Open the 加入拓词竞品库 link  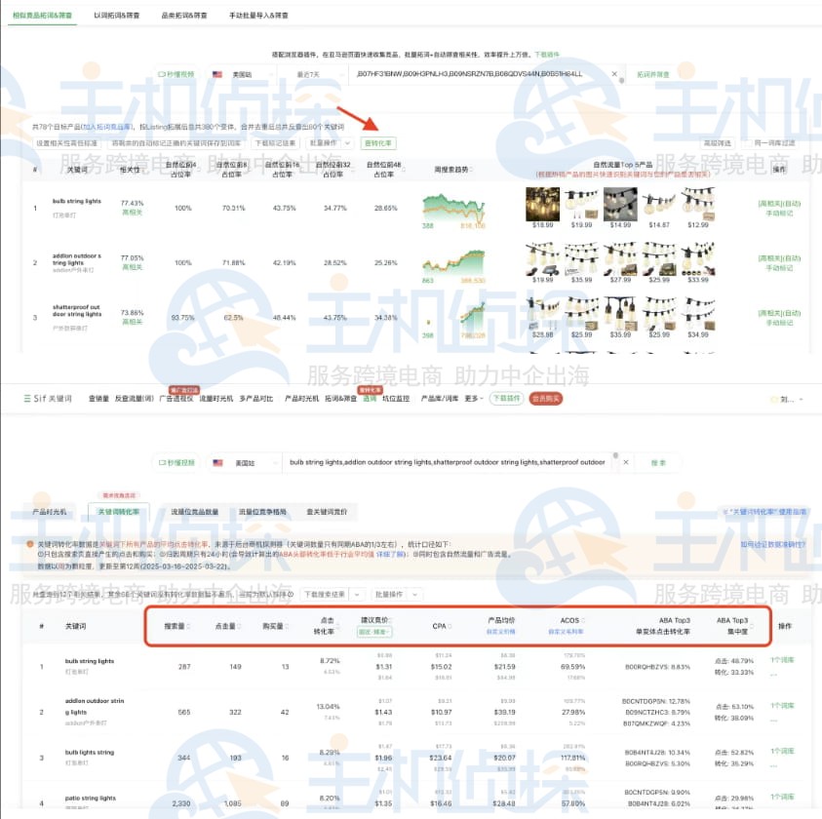coord(108,127)
